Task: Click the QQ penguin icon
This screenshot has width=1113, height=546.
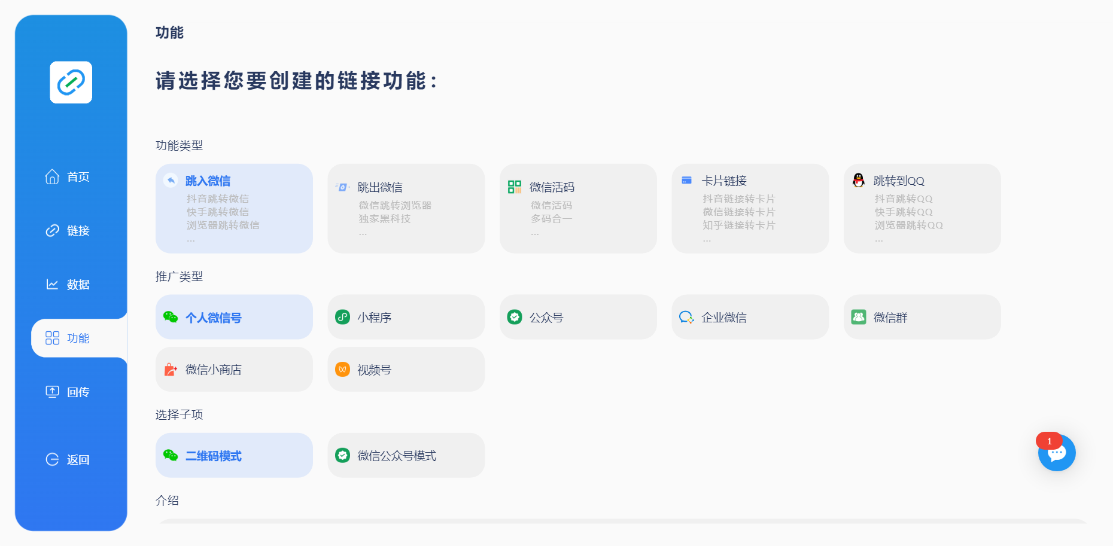Action: pyautogui.click(x=859, y=180)
